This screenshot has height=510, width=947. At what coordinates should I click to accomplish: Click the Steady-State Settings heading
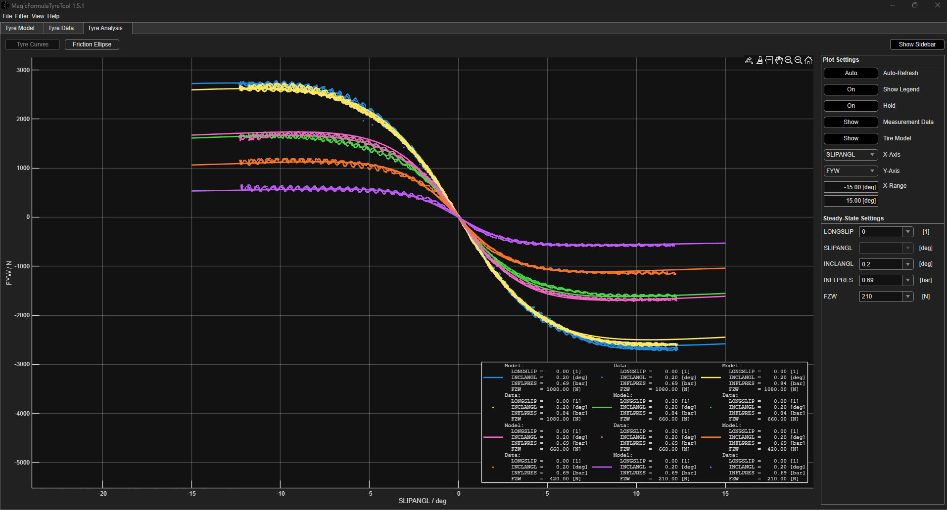click(853, 218)
